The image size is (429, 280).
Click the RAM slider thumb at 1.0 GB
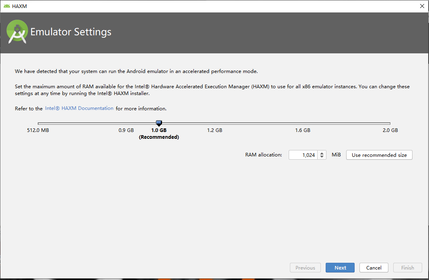point(159,123)
